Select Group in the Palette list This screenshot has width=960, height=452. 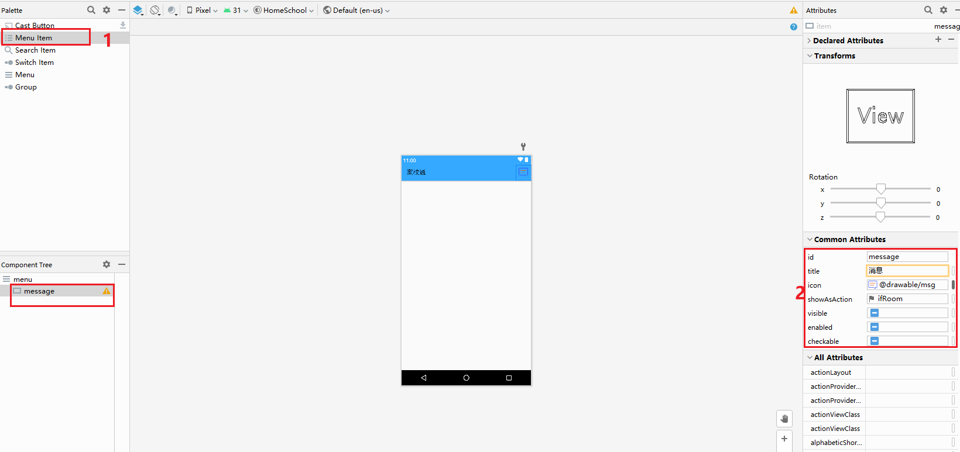(x=26, y=87)
